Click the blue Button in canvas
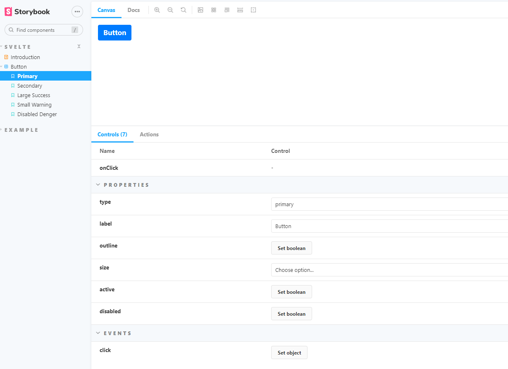Image resolution: width=508 pixels, height=369 pixels. tap(114, 33)
